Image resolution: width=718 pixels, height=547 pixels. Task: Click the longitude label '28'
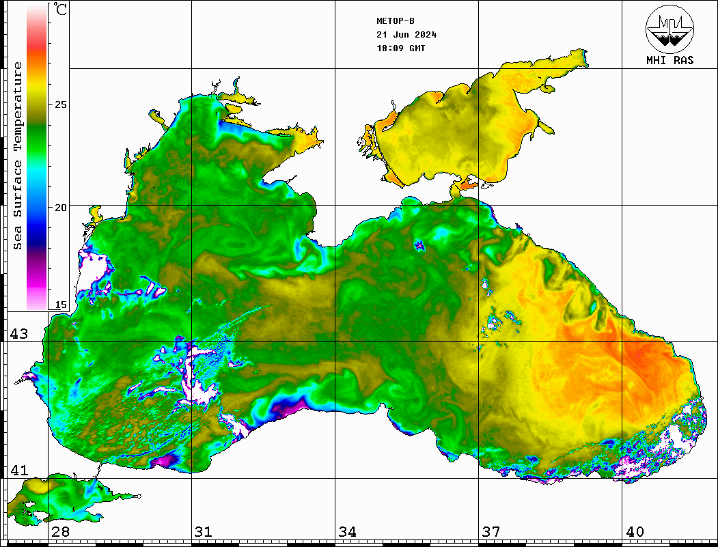(60, 532)
